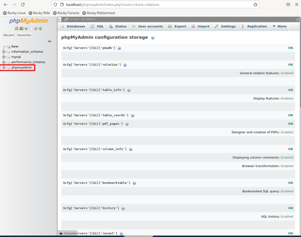
Task: Open phpMyAdmin documentation via blue question icon
Action: 26,28
